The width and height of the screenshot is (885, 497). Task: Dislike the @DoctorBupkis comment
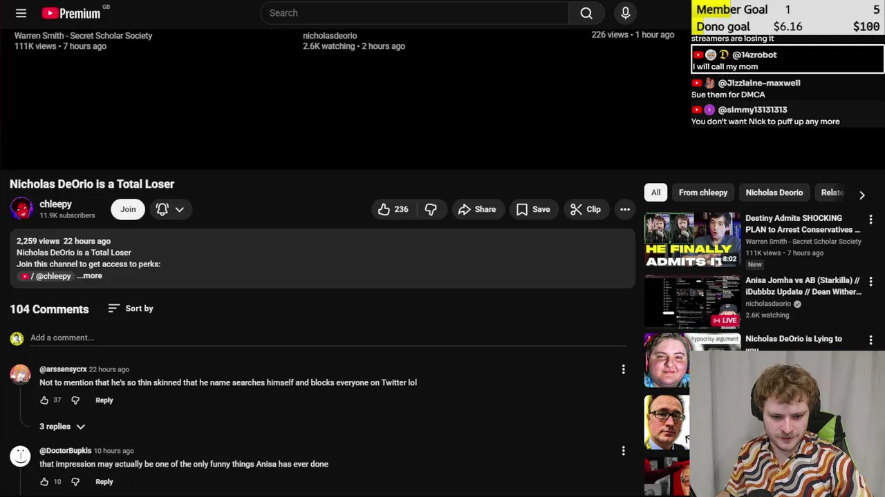pos(75,482)
